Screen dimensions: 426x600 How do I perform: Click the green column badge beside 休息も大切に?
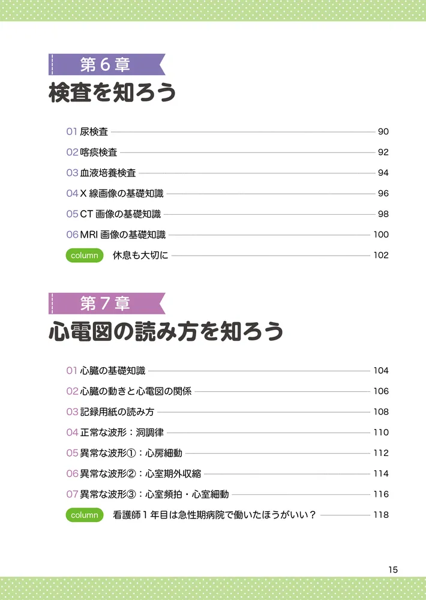click(x=85, y=255)
